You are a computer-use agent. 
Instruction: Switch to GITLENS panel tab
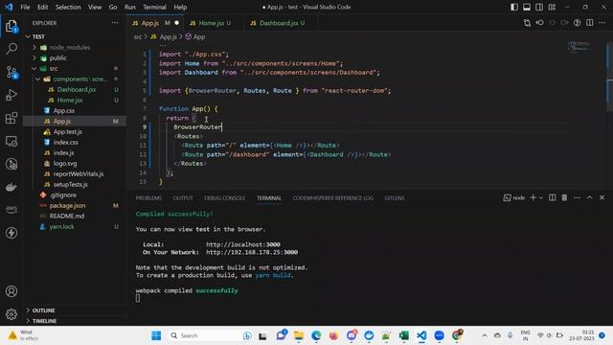395,198
